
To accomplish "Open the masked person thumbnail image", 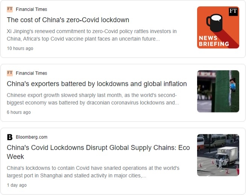I will pyautogui.click(x=218, y=91).
